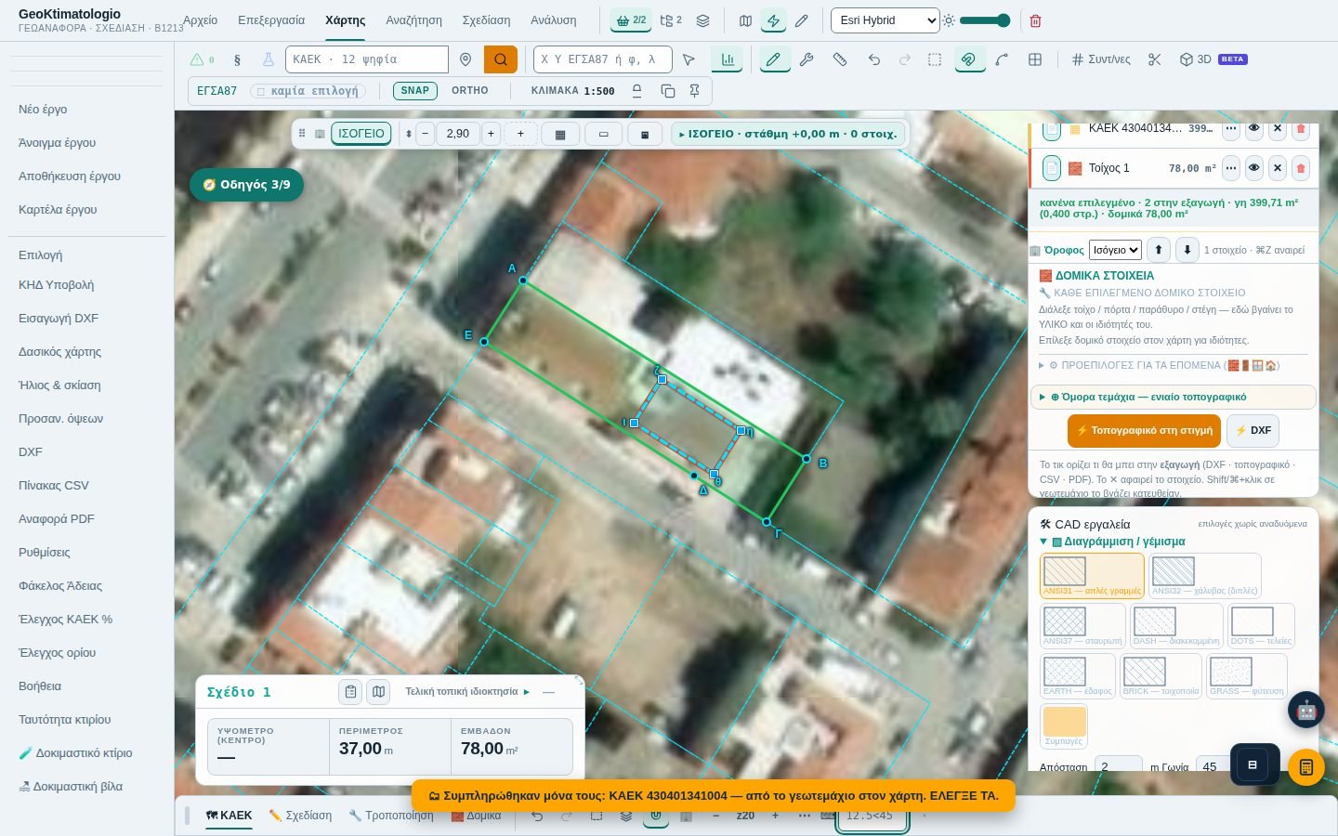Click the grid table icon in the toolbar

(x=1034, y=59)
